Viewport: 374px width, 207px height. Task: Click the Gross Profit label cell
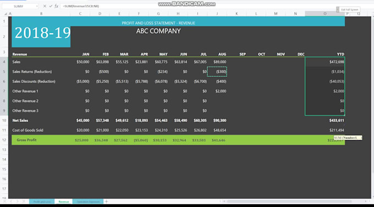pyautogui.click(x=26, y=140)
